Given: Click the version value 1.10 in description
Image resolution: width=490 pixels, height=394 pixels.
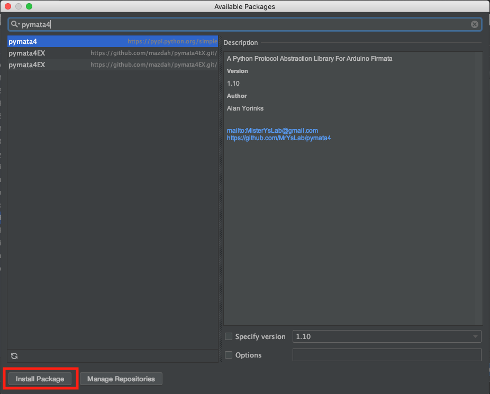Looking at the screenshot, I should coord(233,84).
